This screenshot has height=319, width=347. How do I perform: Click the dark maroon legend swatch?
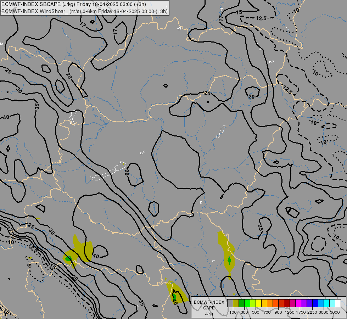point(287,303)
